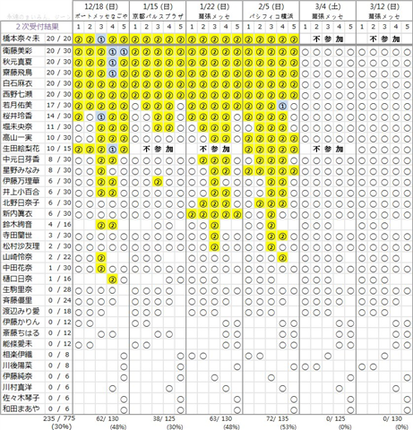Click the 63/ 130 total under 1/22

click(220, 419)
